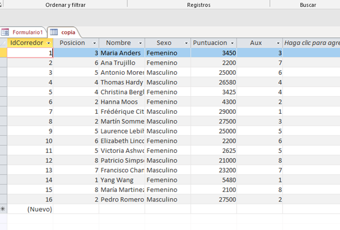Click the table icon on copia tab
The image size is (340, 230).
[x=54, y=32]
